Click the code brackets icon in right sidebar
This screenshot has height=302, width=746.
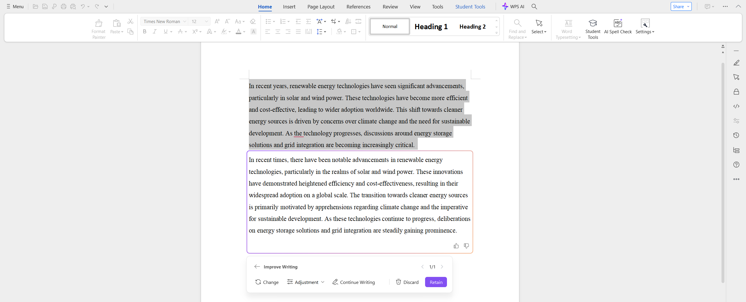coord(736,106)
